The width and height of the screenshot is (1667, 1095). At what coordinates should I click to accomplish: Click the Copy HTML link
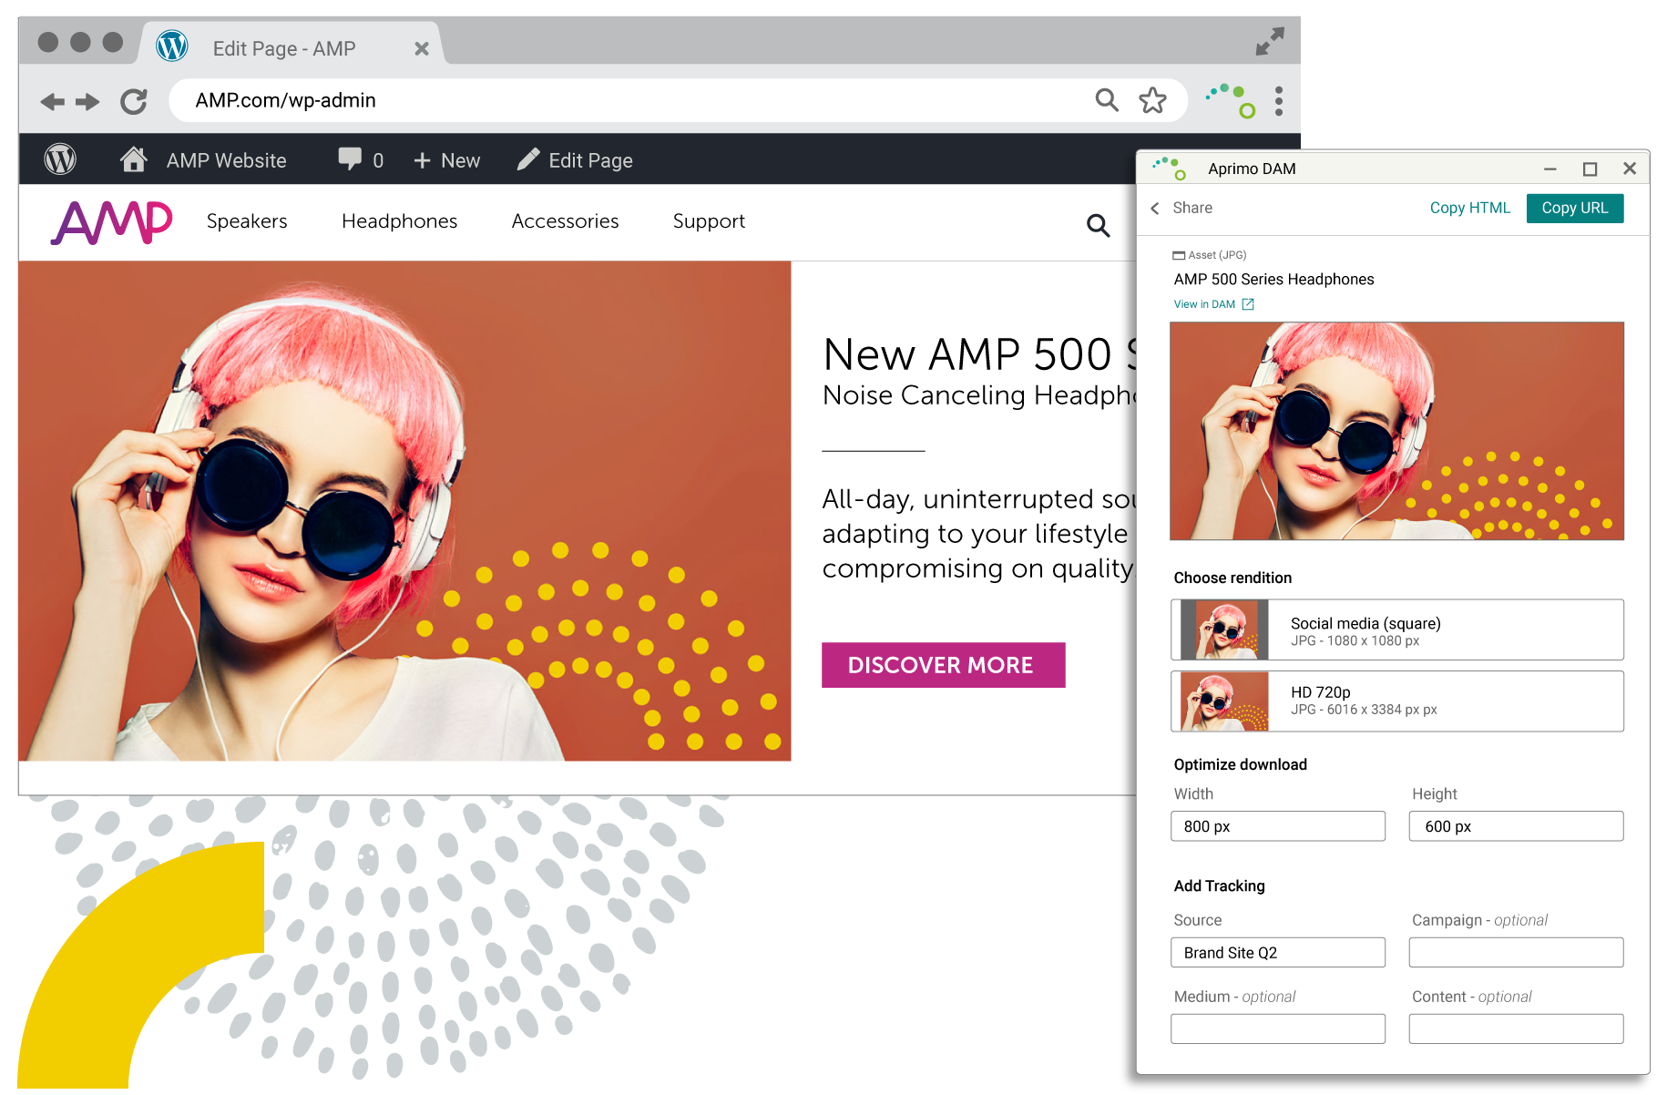pos(1469,208)
